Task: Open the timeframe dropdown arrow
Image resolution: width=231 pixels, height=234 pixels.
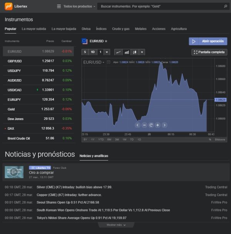Action: coord(107,52)
